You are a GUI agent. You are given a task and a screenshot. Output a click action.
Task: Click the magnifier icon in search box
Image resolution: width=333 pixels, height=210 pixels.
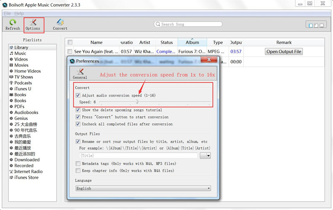(x=158, y=24)
